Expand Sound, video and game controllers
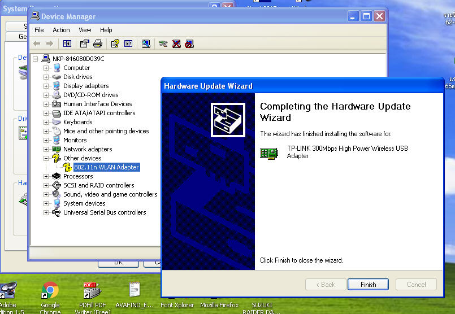 tap(46, 194)
